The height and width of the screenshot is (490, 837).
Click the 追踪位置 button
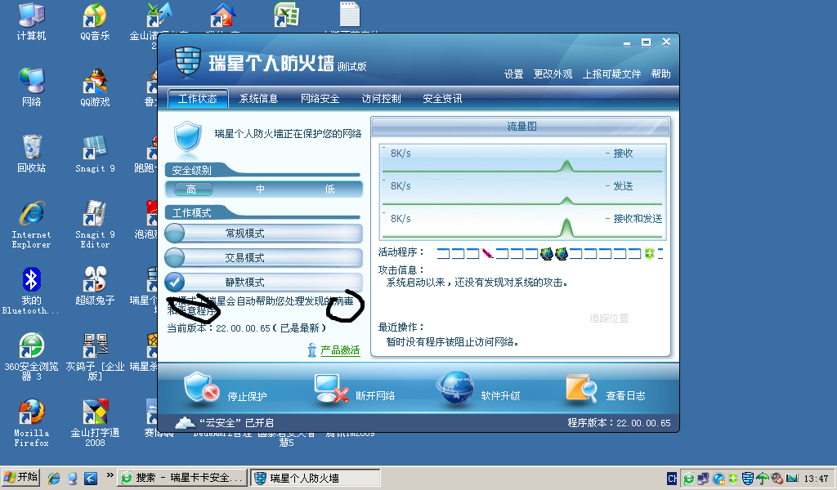(x=609, y=318)
